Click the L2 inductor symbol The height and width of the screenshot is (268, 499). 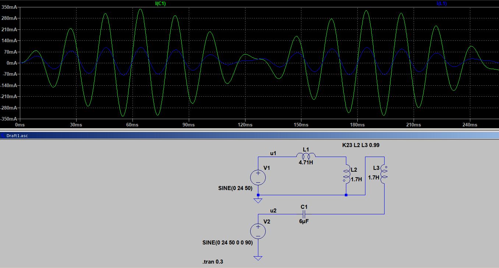(x=346, y=174)
